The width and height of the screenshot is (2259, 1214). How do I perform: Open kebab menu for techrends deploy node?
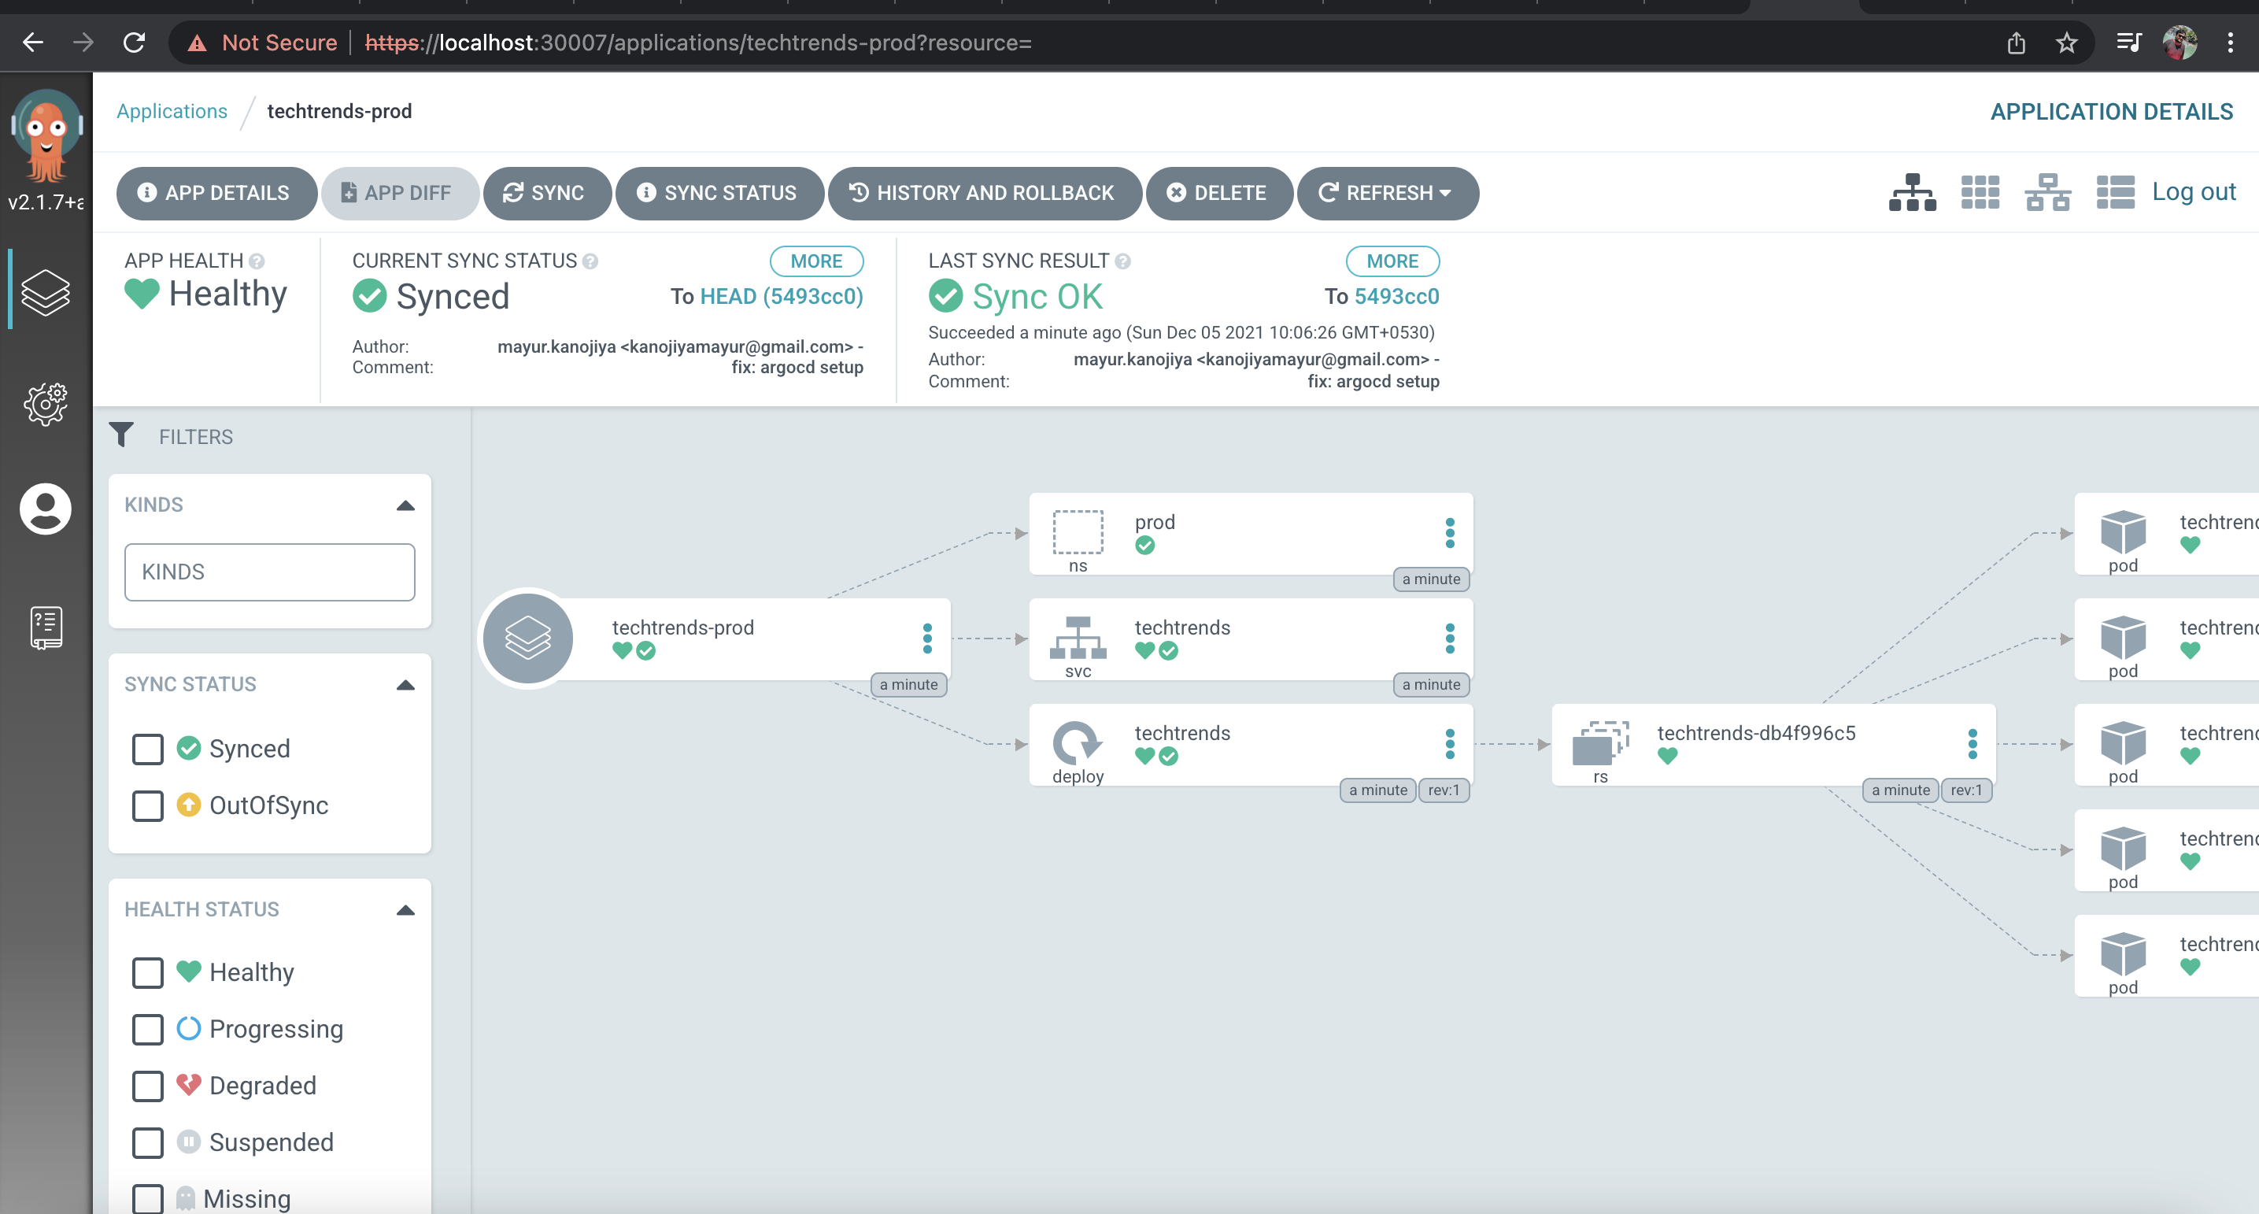pos(1450,744)
